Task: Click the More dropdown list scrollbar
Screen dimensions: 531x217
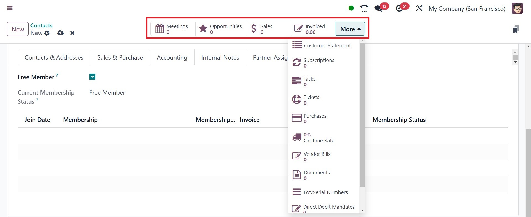Action: [x=362, y=115]
